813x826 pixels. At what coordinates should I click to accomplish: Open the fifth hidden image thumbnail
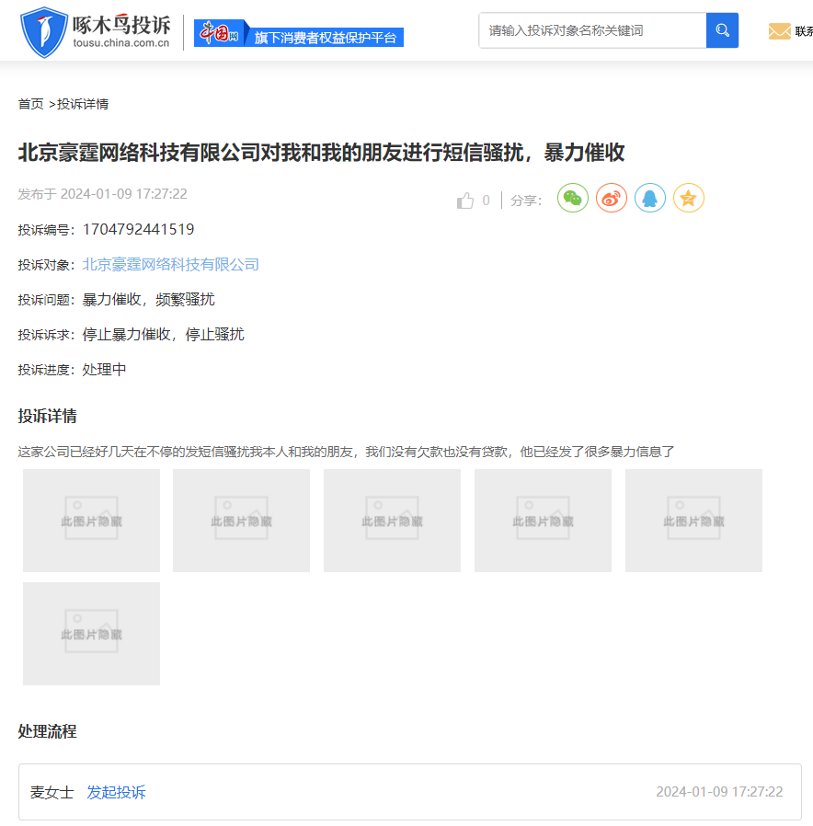coord(693,521)
